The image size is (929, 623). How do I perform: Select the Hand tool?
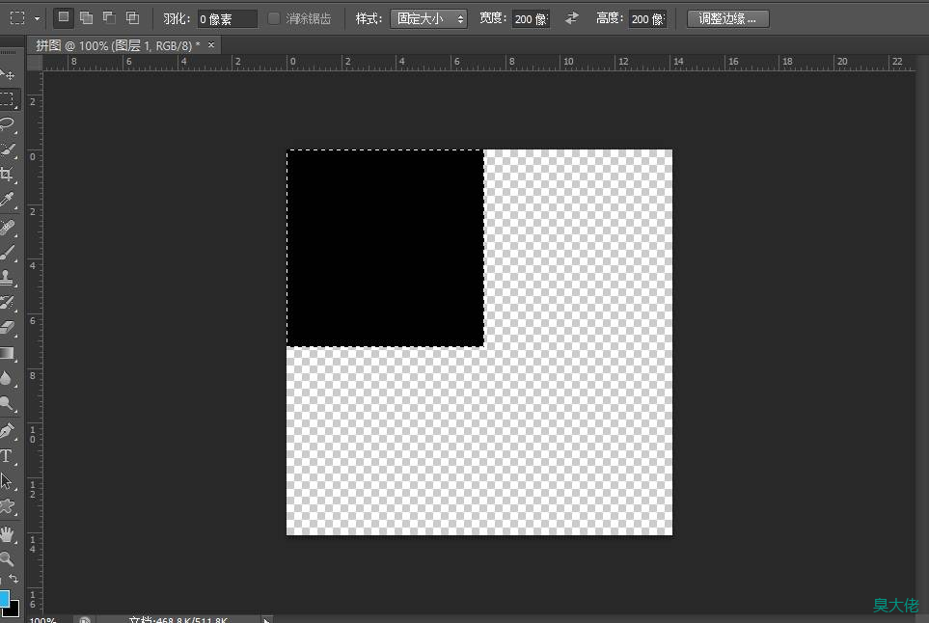8,533
